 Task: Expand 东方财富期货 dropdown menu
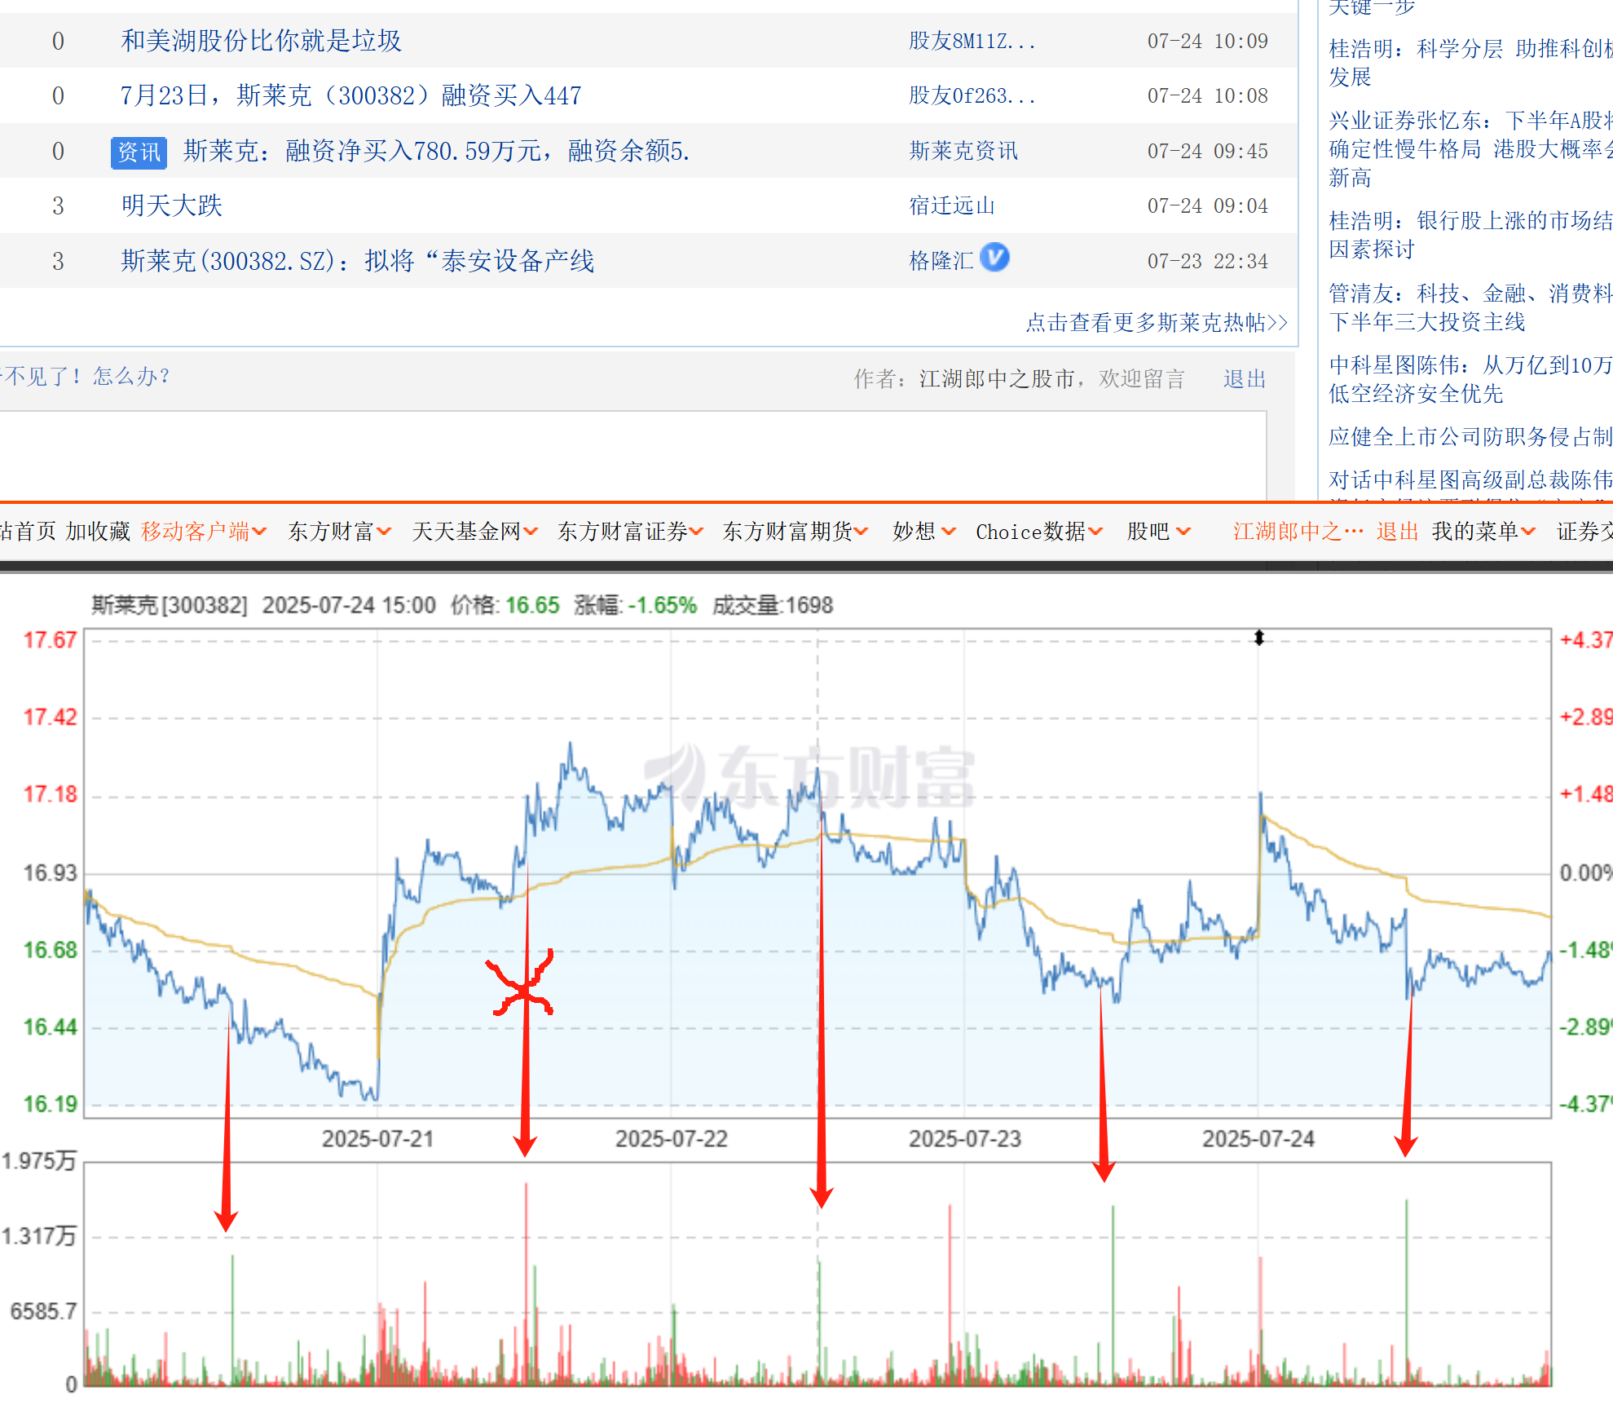795,532
